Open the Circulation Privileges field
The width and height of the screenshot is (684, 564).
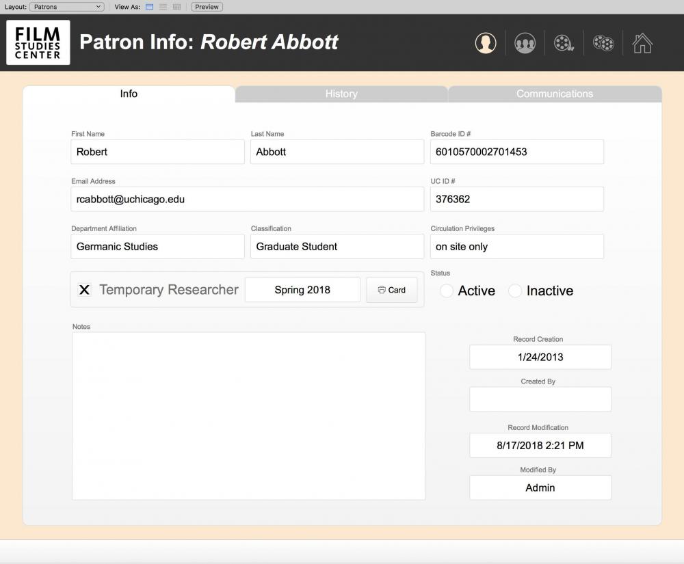[516, 247]
